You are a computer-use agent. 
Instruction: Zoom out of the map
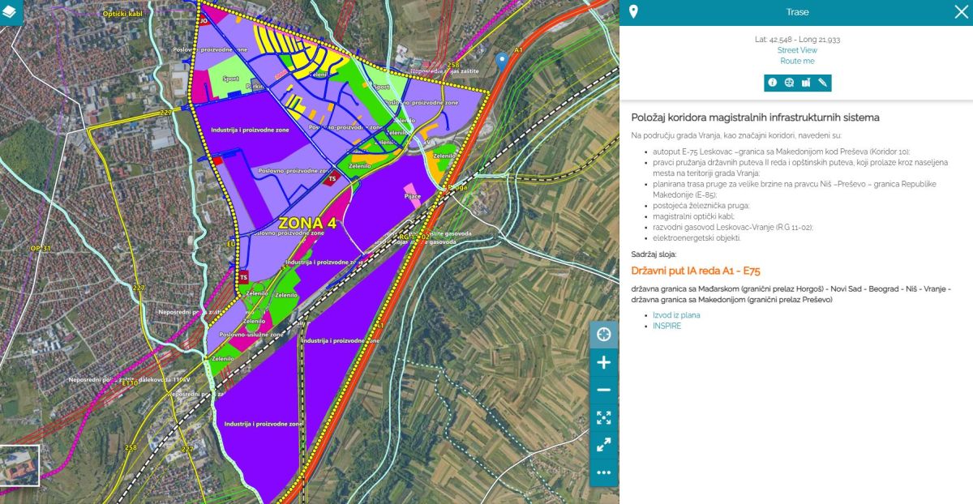(x=603, y=390)
